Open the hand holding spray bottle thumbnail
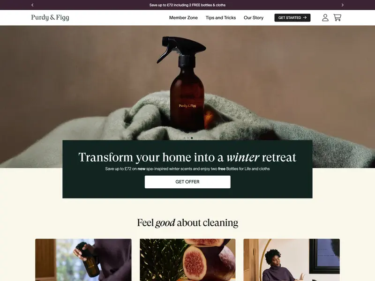This screenshot has width=375, height=281. [x=83, y=260]
